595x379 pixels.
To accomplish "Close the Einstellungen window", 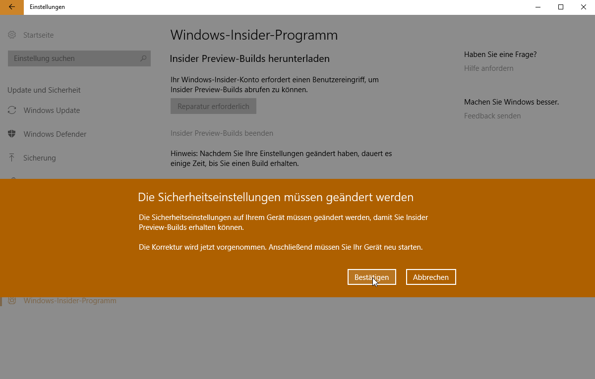I will click(584, 7).
